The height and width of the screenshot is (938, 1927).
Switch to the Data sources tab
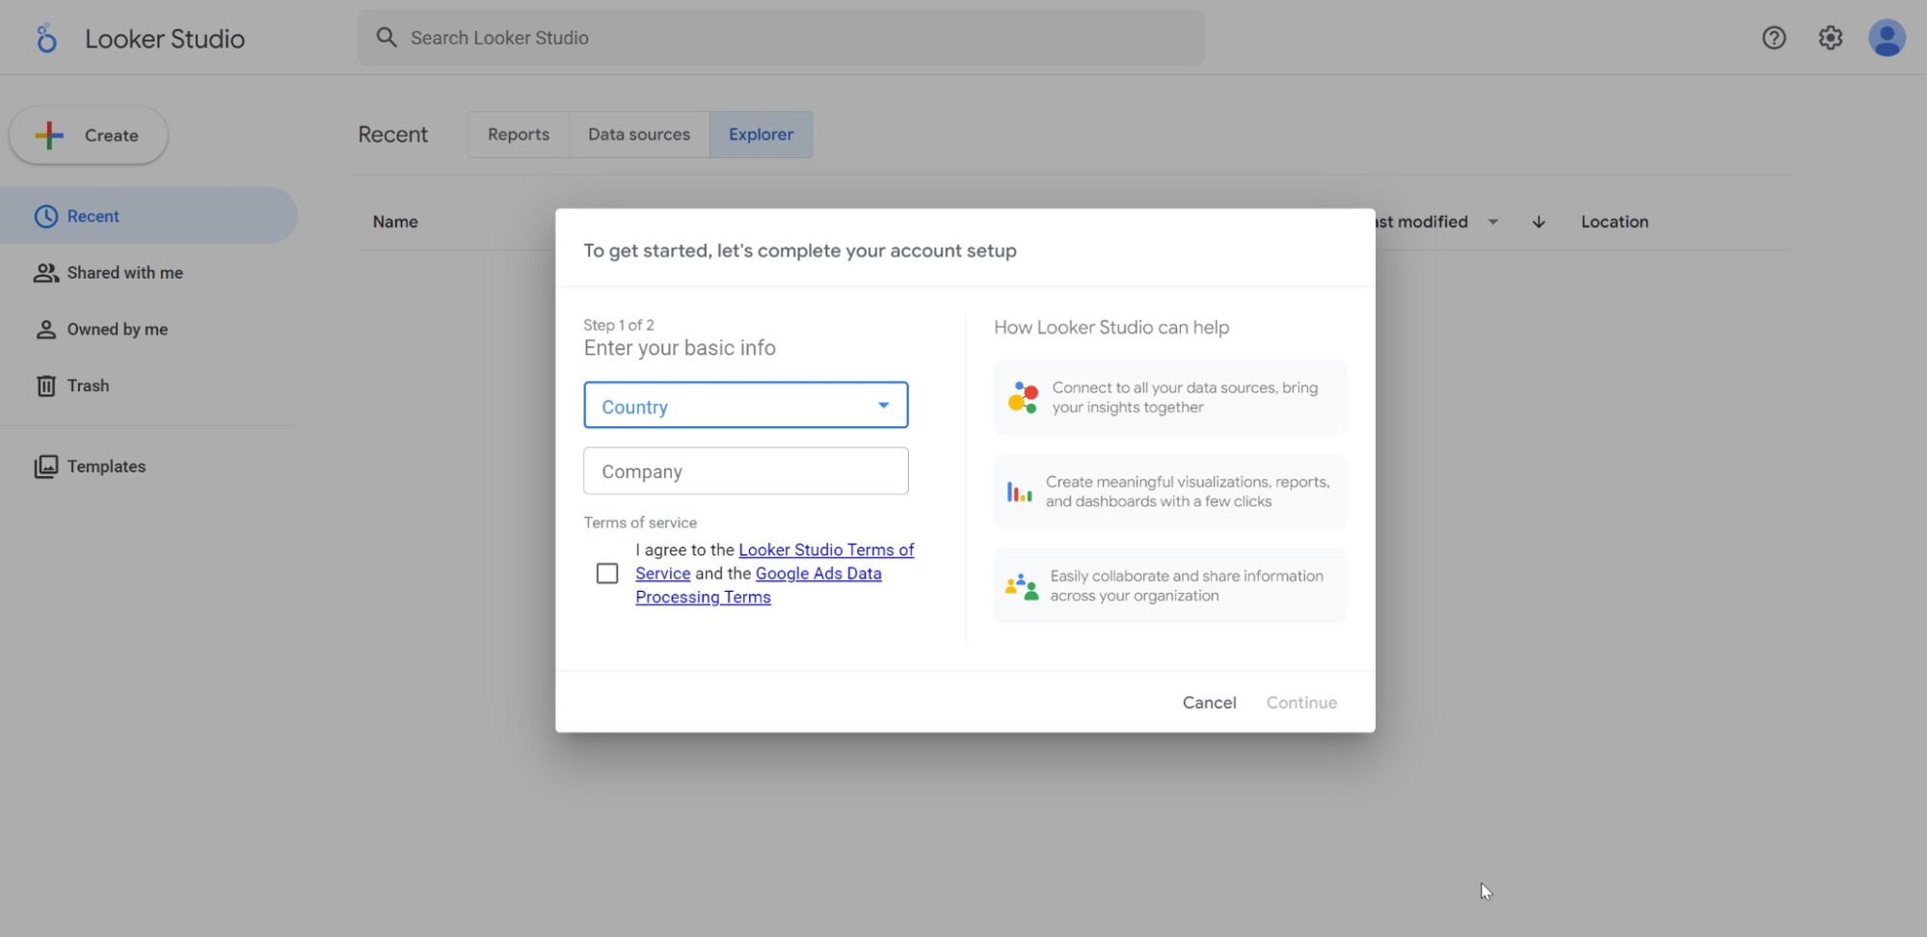638,135
